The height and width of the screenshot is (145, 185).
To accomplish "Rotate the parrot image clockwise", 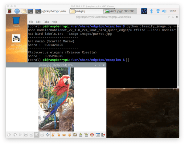I will (x=59, y=135).
